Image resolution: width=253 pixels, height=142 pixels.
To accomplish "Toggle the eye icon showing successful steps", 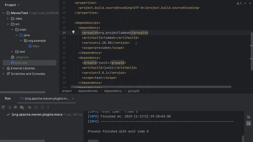I will (x=22, y=107).
